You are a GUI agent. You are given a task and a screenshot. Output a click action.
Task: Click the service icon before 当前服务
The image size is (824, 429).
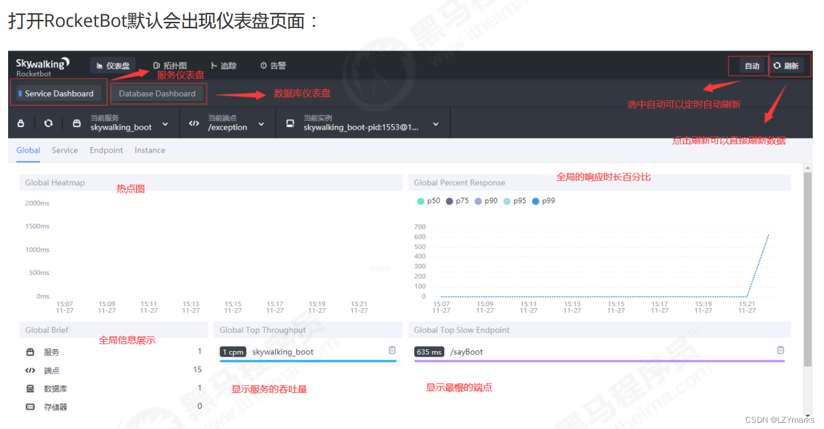(x=77, y=123)
